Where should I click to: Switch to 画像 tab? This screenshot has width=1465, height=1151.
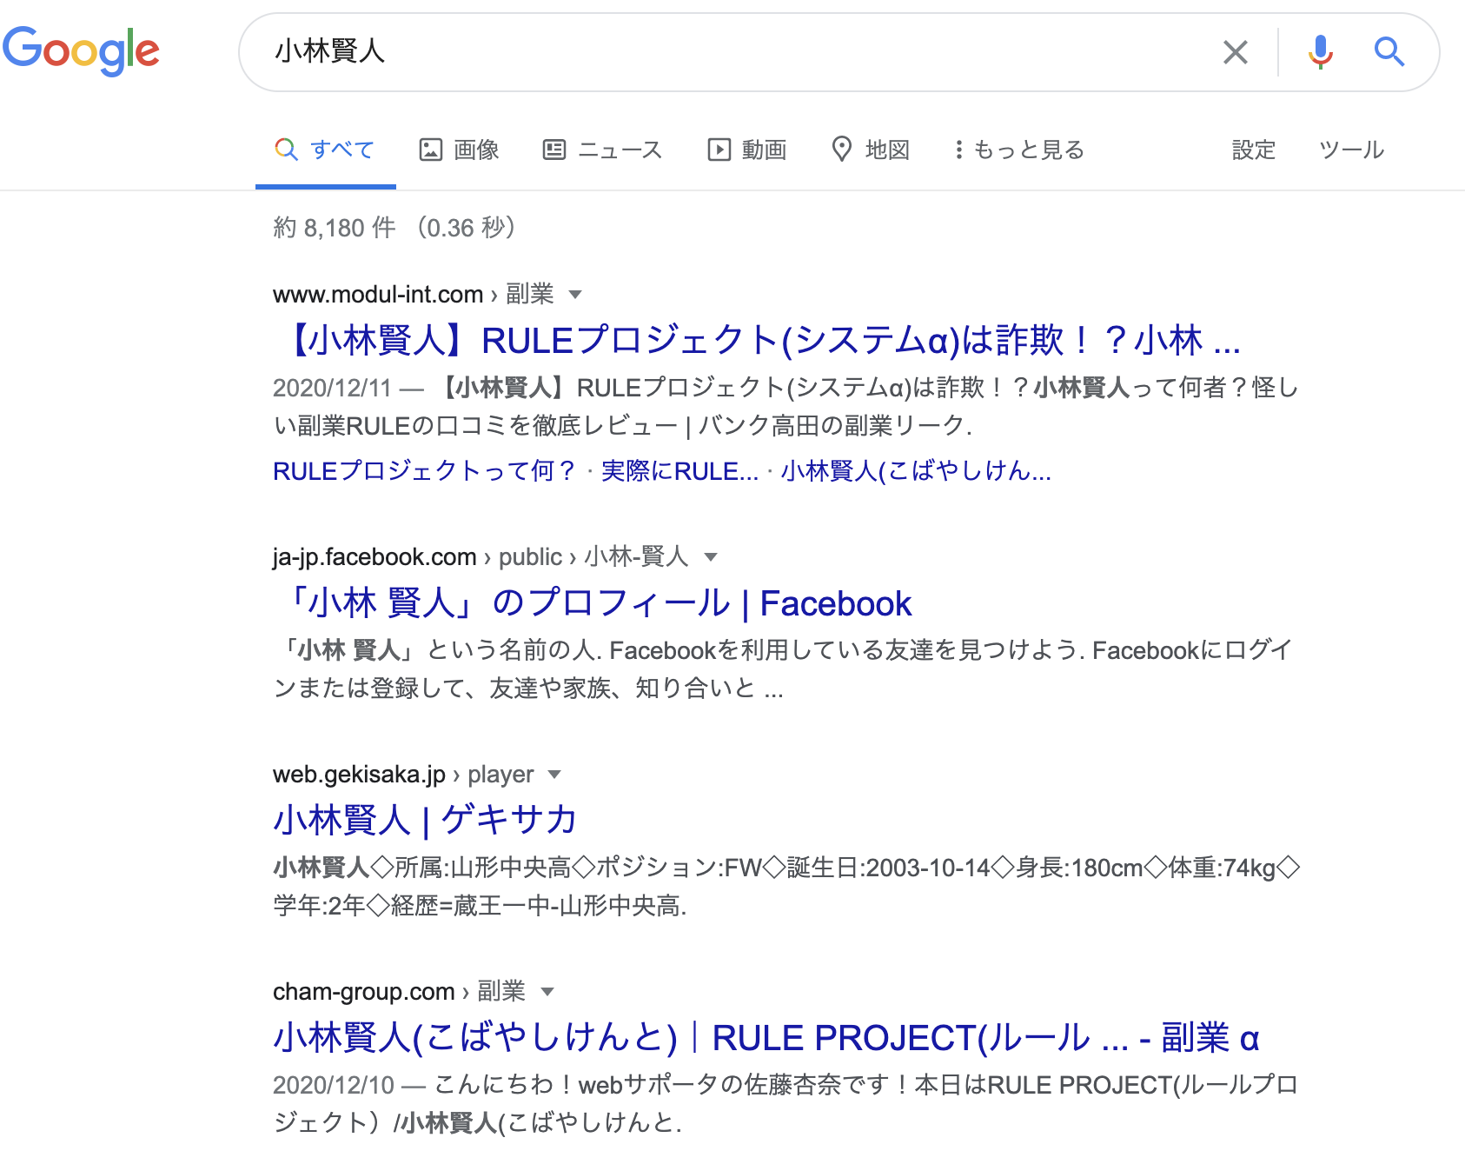pyautogui.click(x=459, y=150)
